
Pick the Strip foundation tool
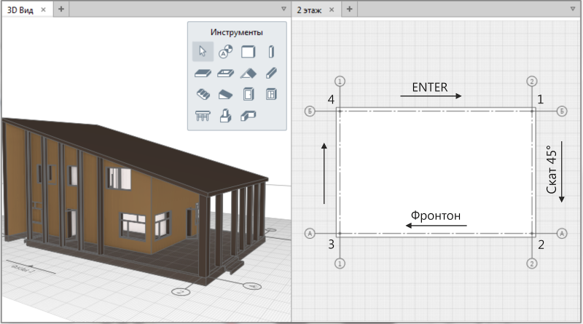click(x=248, y=116)
